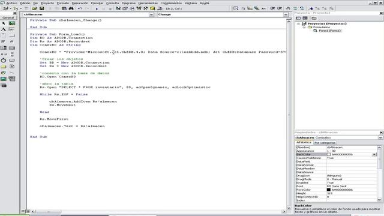Click the Indent toolbar icon
The height and width of the screenshot is (216, 384).
pos(272,8)
